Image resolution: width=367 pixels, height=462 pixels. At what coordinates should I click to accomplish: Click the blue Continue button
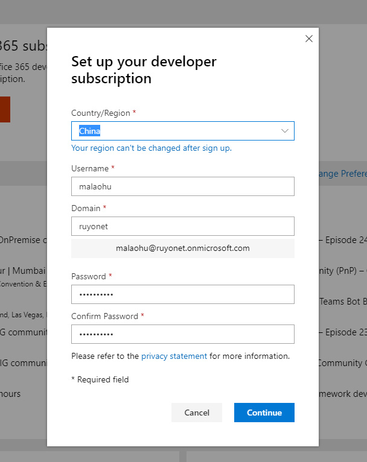click(x=264, y=413)
